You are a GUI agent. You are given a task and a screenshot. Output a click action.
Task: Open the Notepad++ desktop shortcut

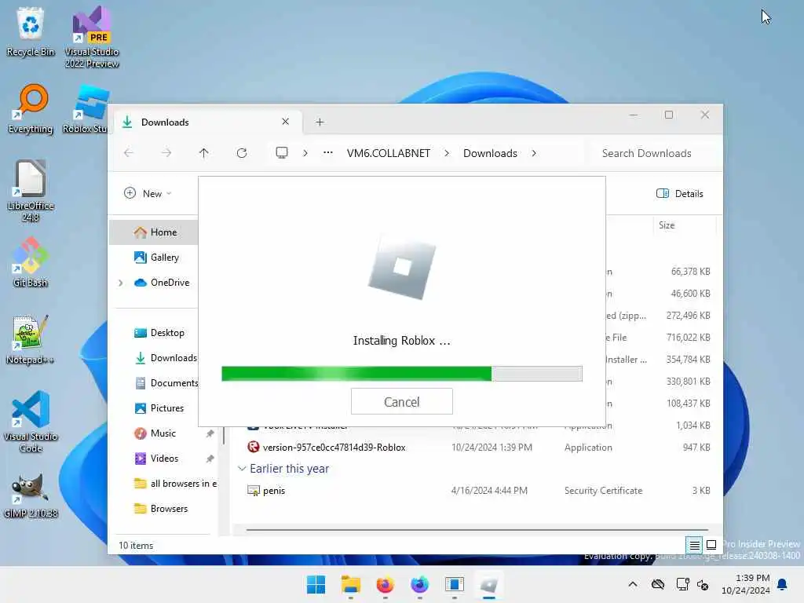coord(31,339)
